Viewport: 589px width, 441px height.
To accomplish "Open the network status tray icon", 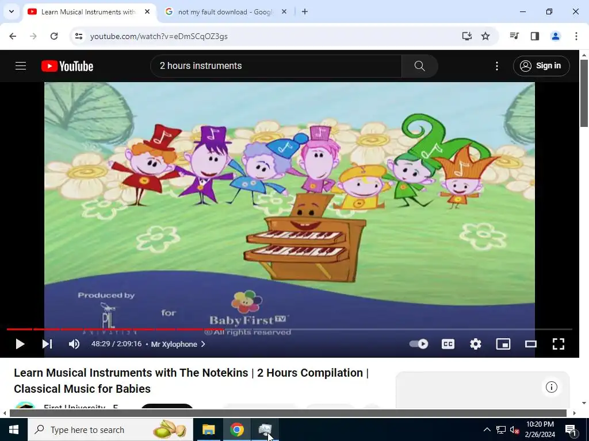I will pos(501,430).
